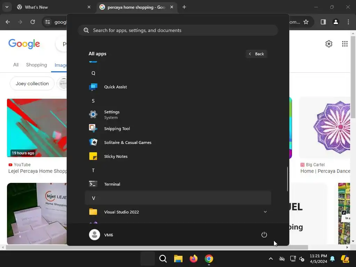Open Sticky Notes
Image resolution: width=356 pixels, height=267 pixels.
tap(178, 156)
